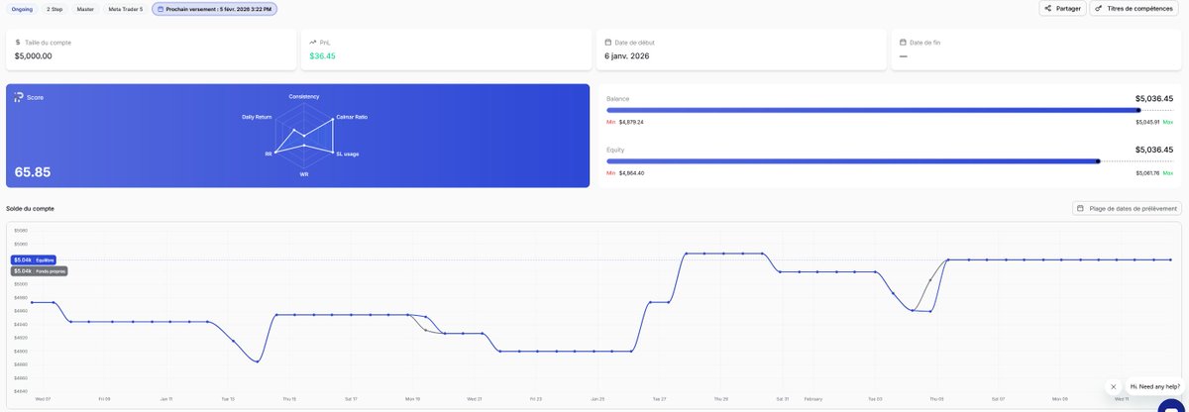Click the Daily Return radar label
The height and width of the screenshot is (412, 1189).
(257, 117)
